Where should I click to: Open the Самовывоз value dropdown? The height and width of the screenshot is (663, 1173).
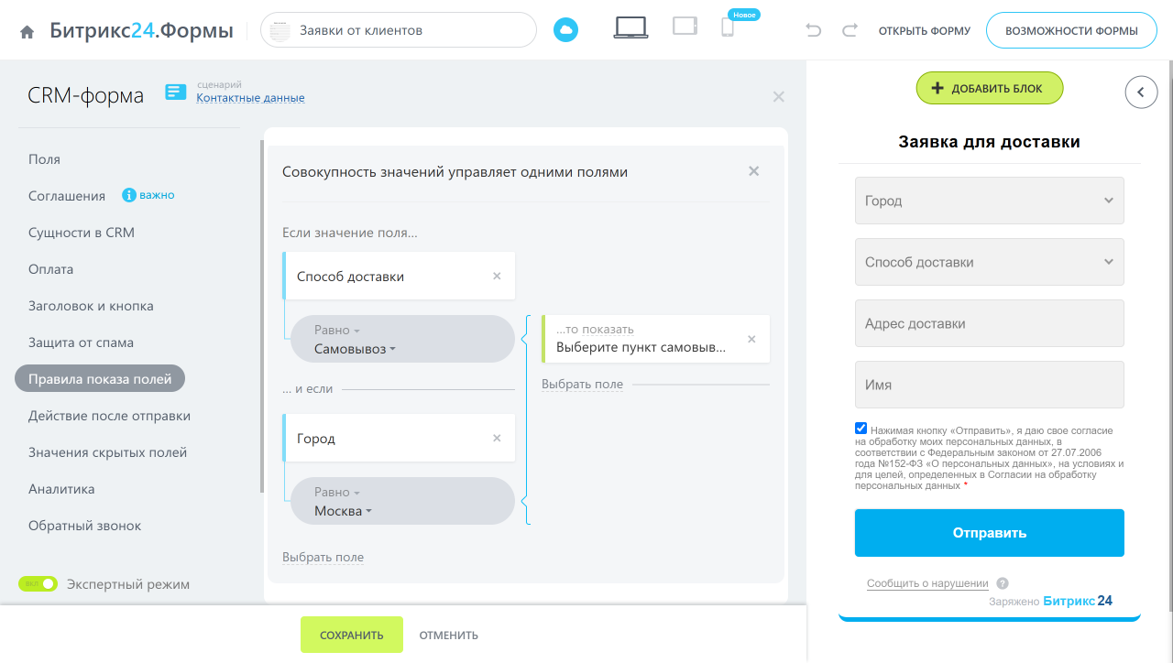tap(355, 349)
